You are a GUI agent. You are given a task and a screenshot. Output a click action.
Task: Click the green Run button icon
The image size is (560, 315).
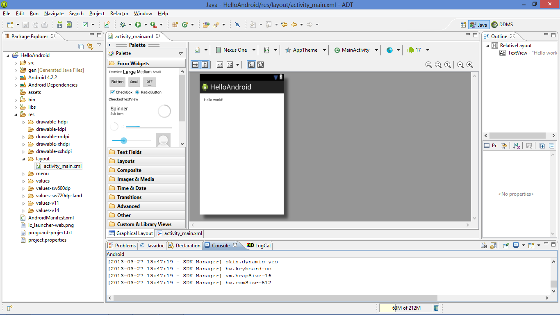(138, 25)
